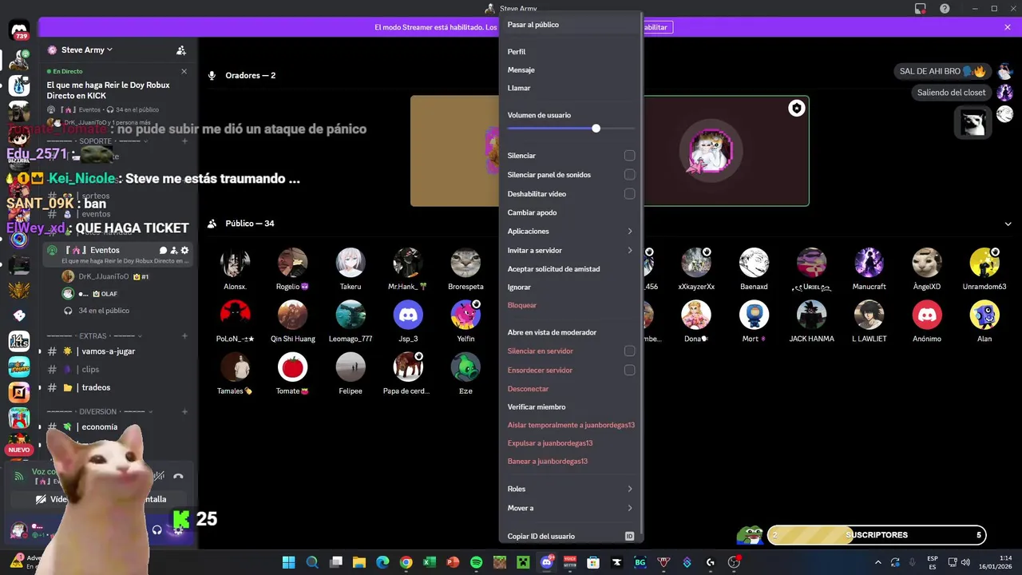Click Copiar ID del usuario ID icon
This screenshot has height=575, width=1022.
[x=629, y=537]
